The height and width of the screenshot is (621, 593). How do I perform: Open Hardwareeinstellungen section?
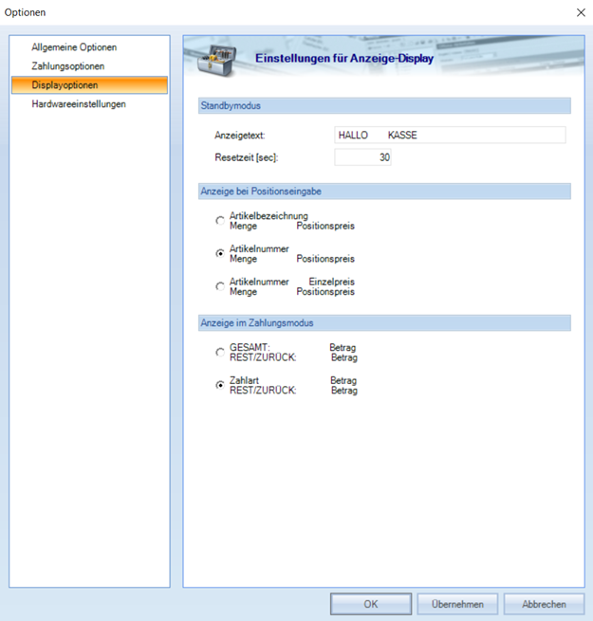click(79, 104)
